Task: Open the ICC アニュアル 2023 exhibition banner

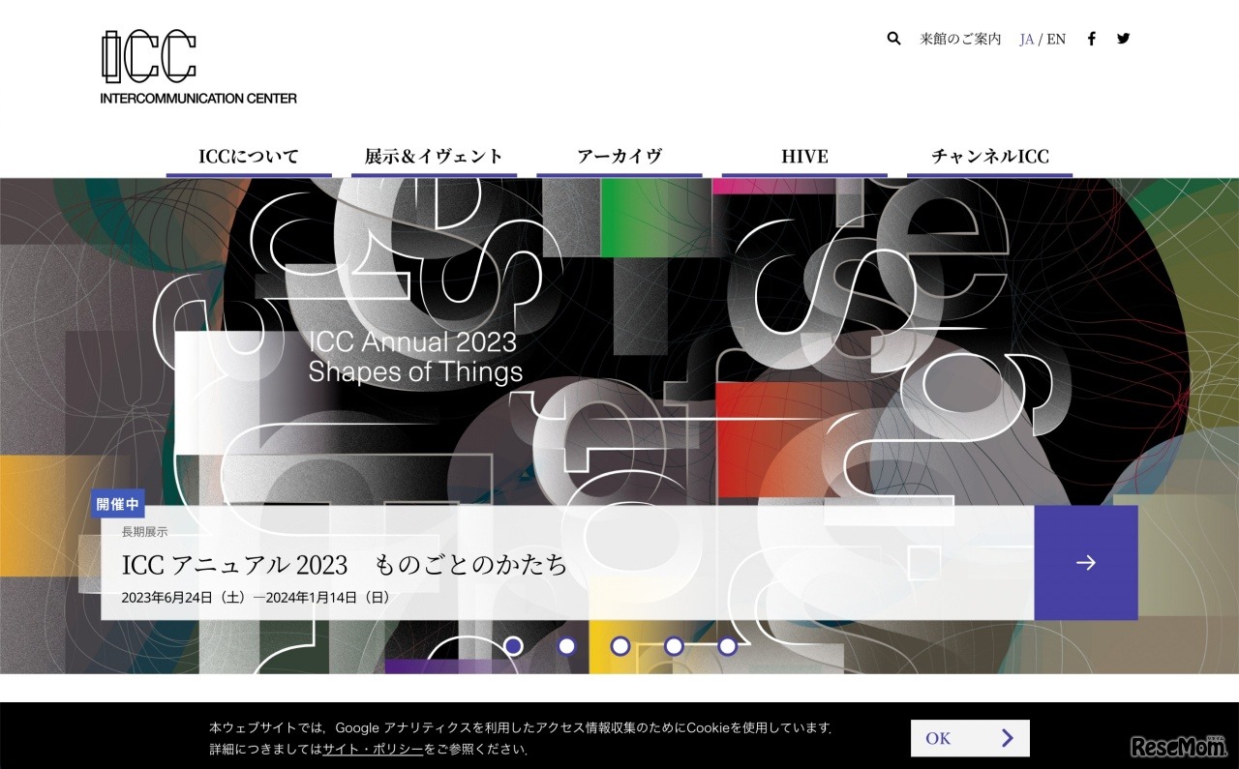Action: (344, 564)
